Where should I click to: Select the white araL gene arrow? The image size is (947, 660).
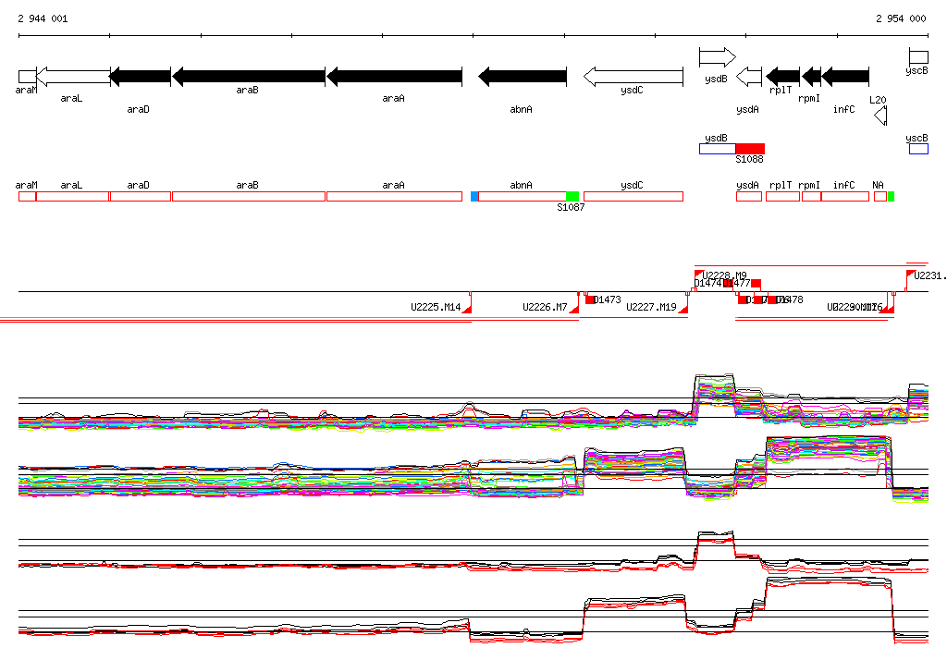pyautogui.click(x=73, y=77)
